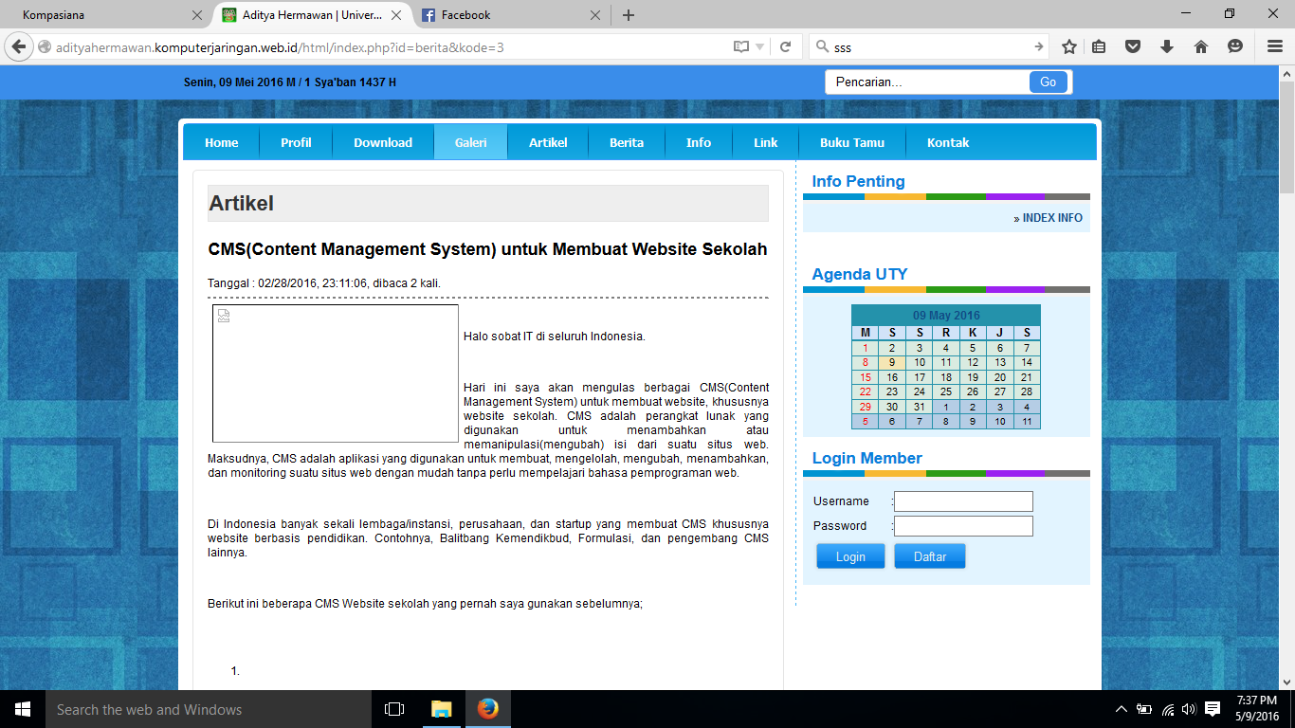
Task: Bookmark this page with the star icon
Action: tap(1069, 46)
